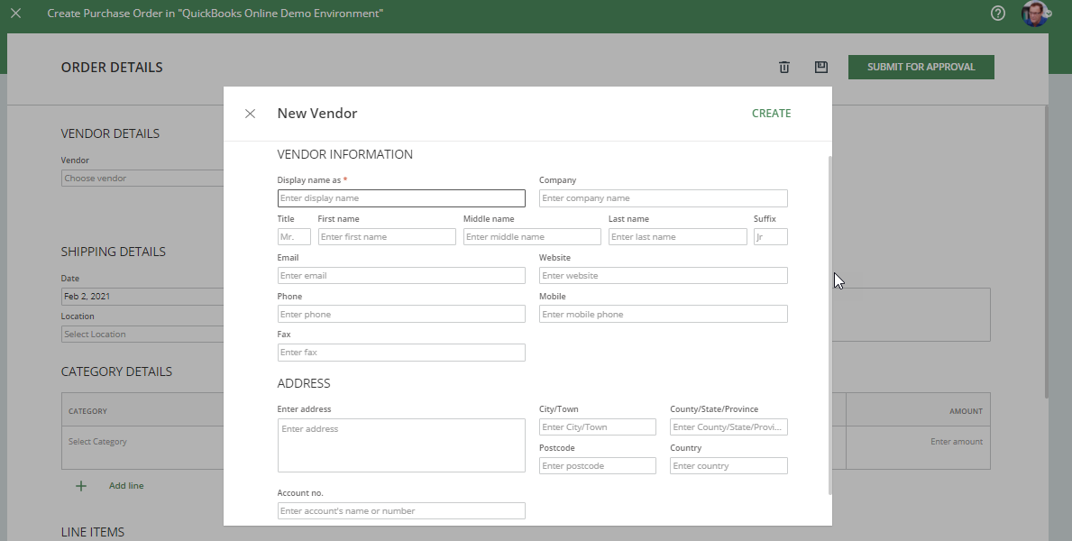Click the plus icon to add line
Image resolution: width=1072 pixels, height=541 pixels.
pyautogui.click(x=81, y=486)
